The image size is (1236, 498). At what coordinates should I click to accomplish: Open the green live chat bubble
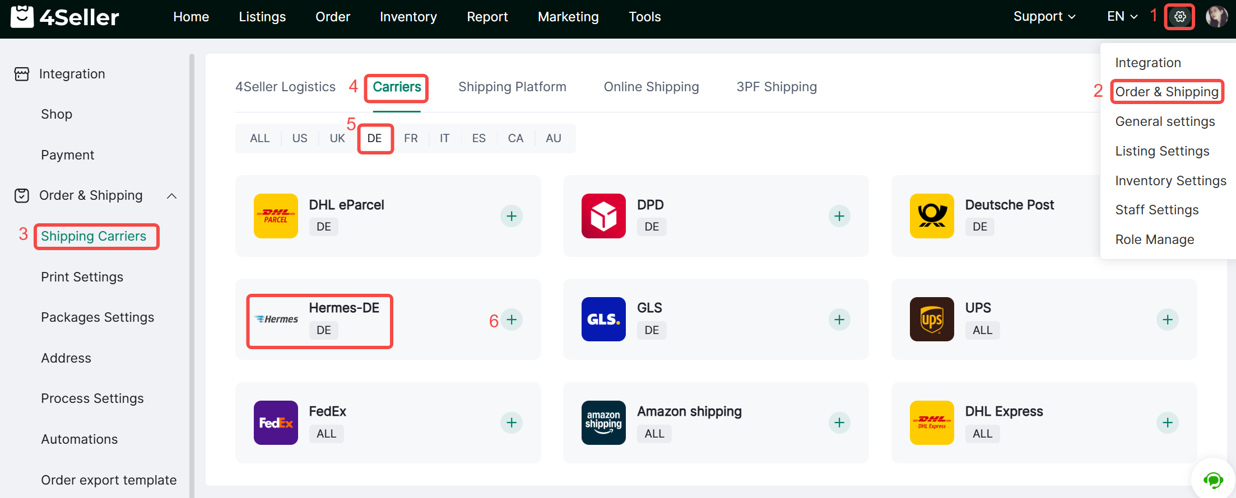(1213, 480)
